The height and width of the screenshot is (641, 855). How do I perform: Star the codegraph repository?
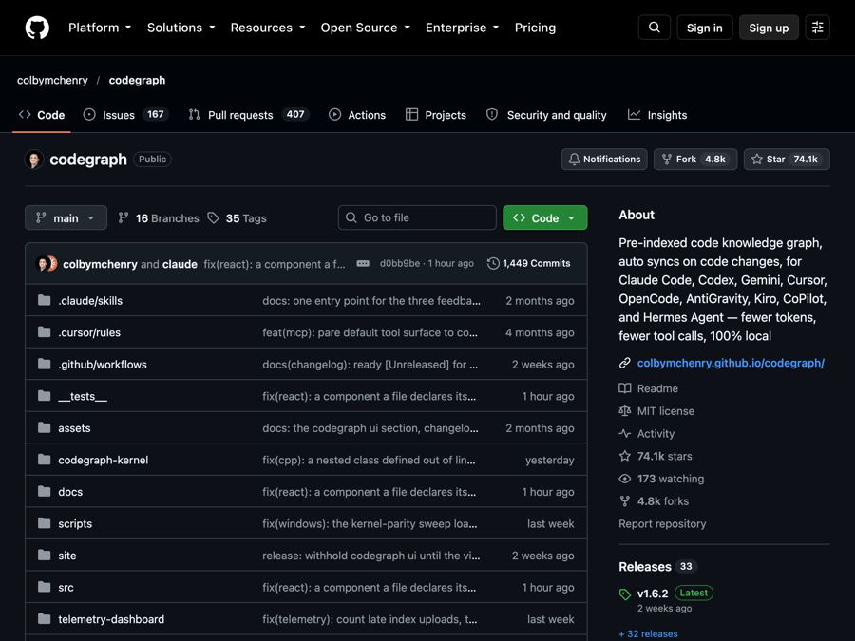pos(787,160)
